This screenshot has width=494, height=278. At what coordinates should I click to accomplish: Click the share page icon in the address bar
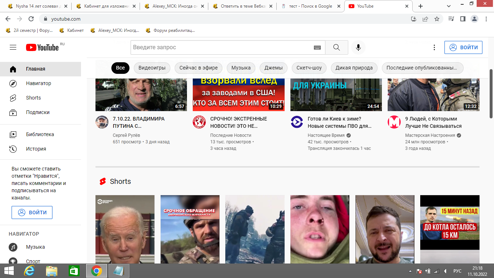coord(425,19)
